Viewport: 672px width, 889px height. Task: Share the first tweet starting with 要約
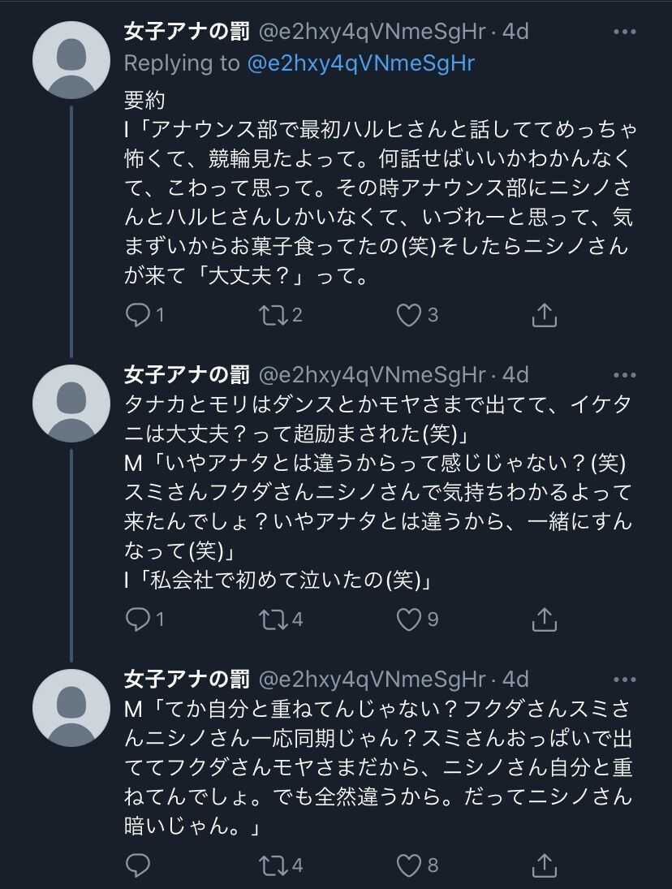[545, 315]
